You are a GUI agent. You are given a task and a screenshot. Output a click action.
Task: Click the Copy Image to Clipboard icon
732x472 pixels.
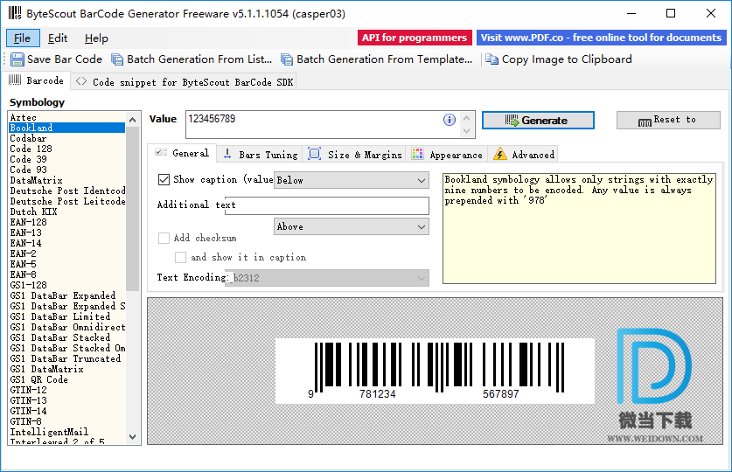pyautogui.click(x=491, y=59)
